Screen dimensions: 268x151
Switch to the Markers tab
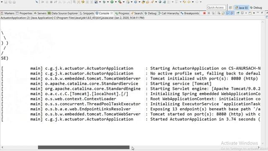tap(8, 13)
